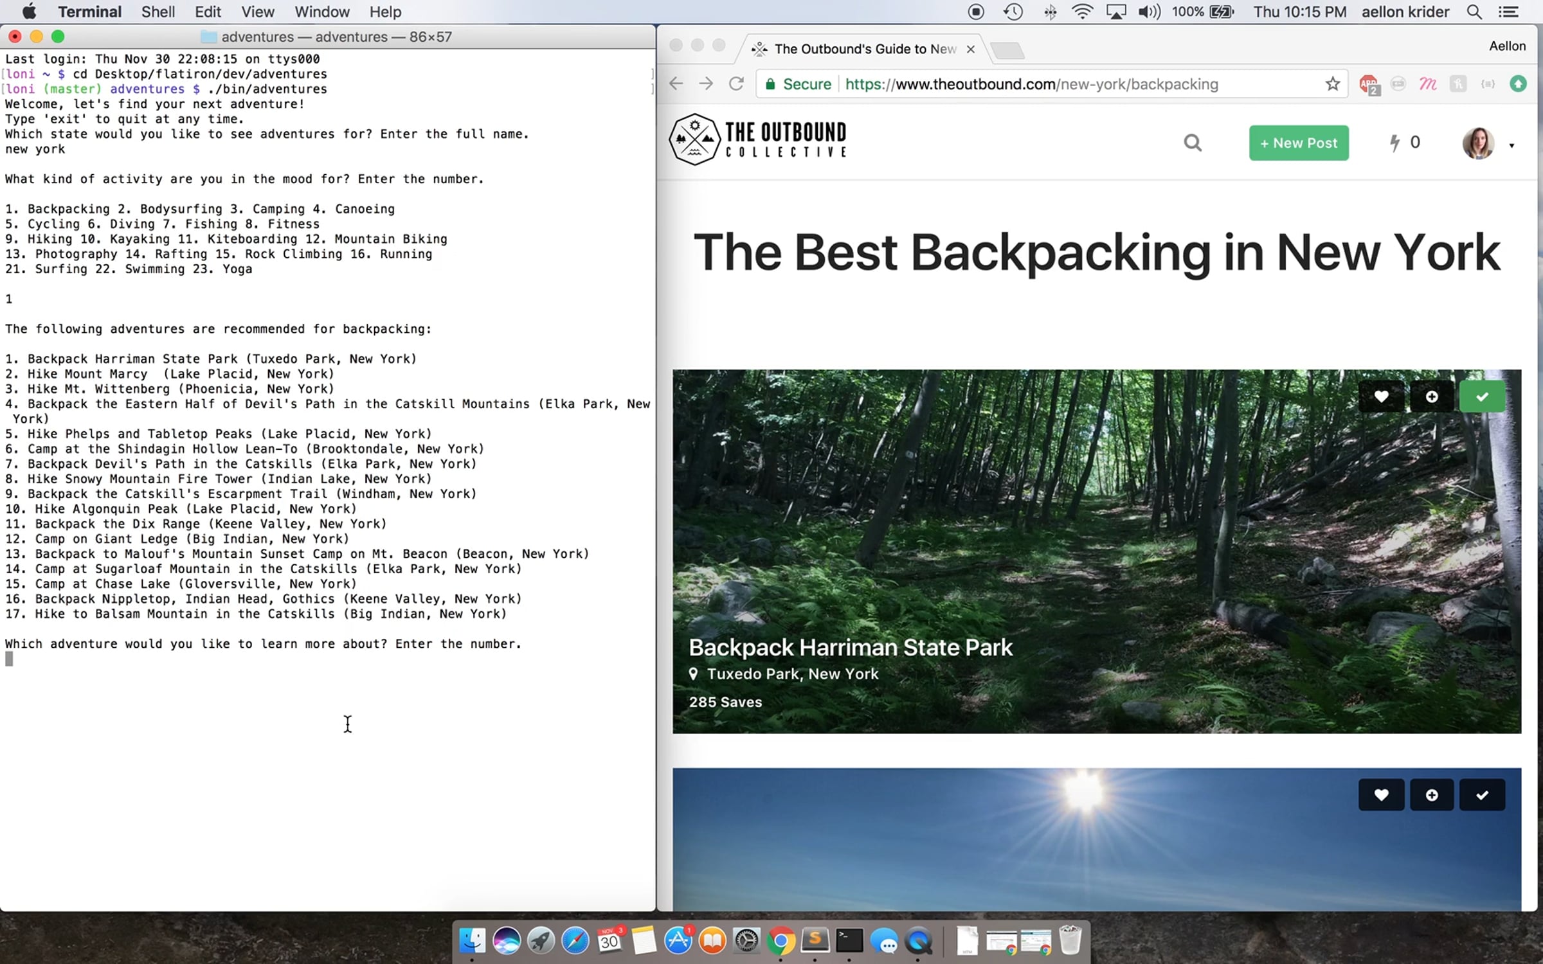1543x964 pixels.
Task: Click the Outbound site search magnifier icon
Action: coord(1193,143)
